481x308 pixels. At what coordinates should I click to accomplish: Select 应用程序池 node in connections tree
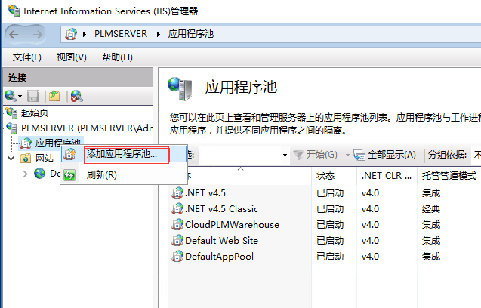57,143
